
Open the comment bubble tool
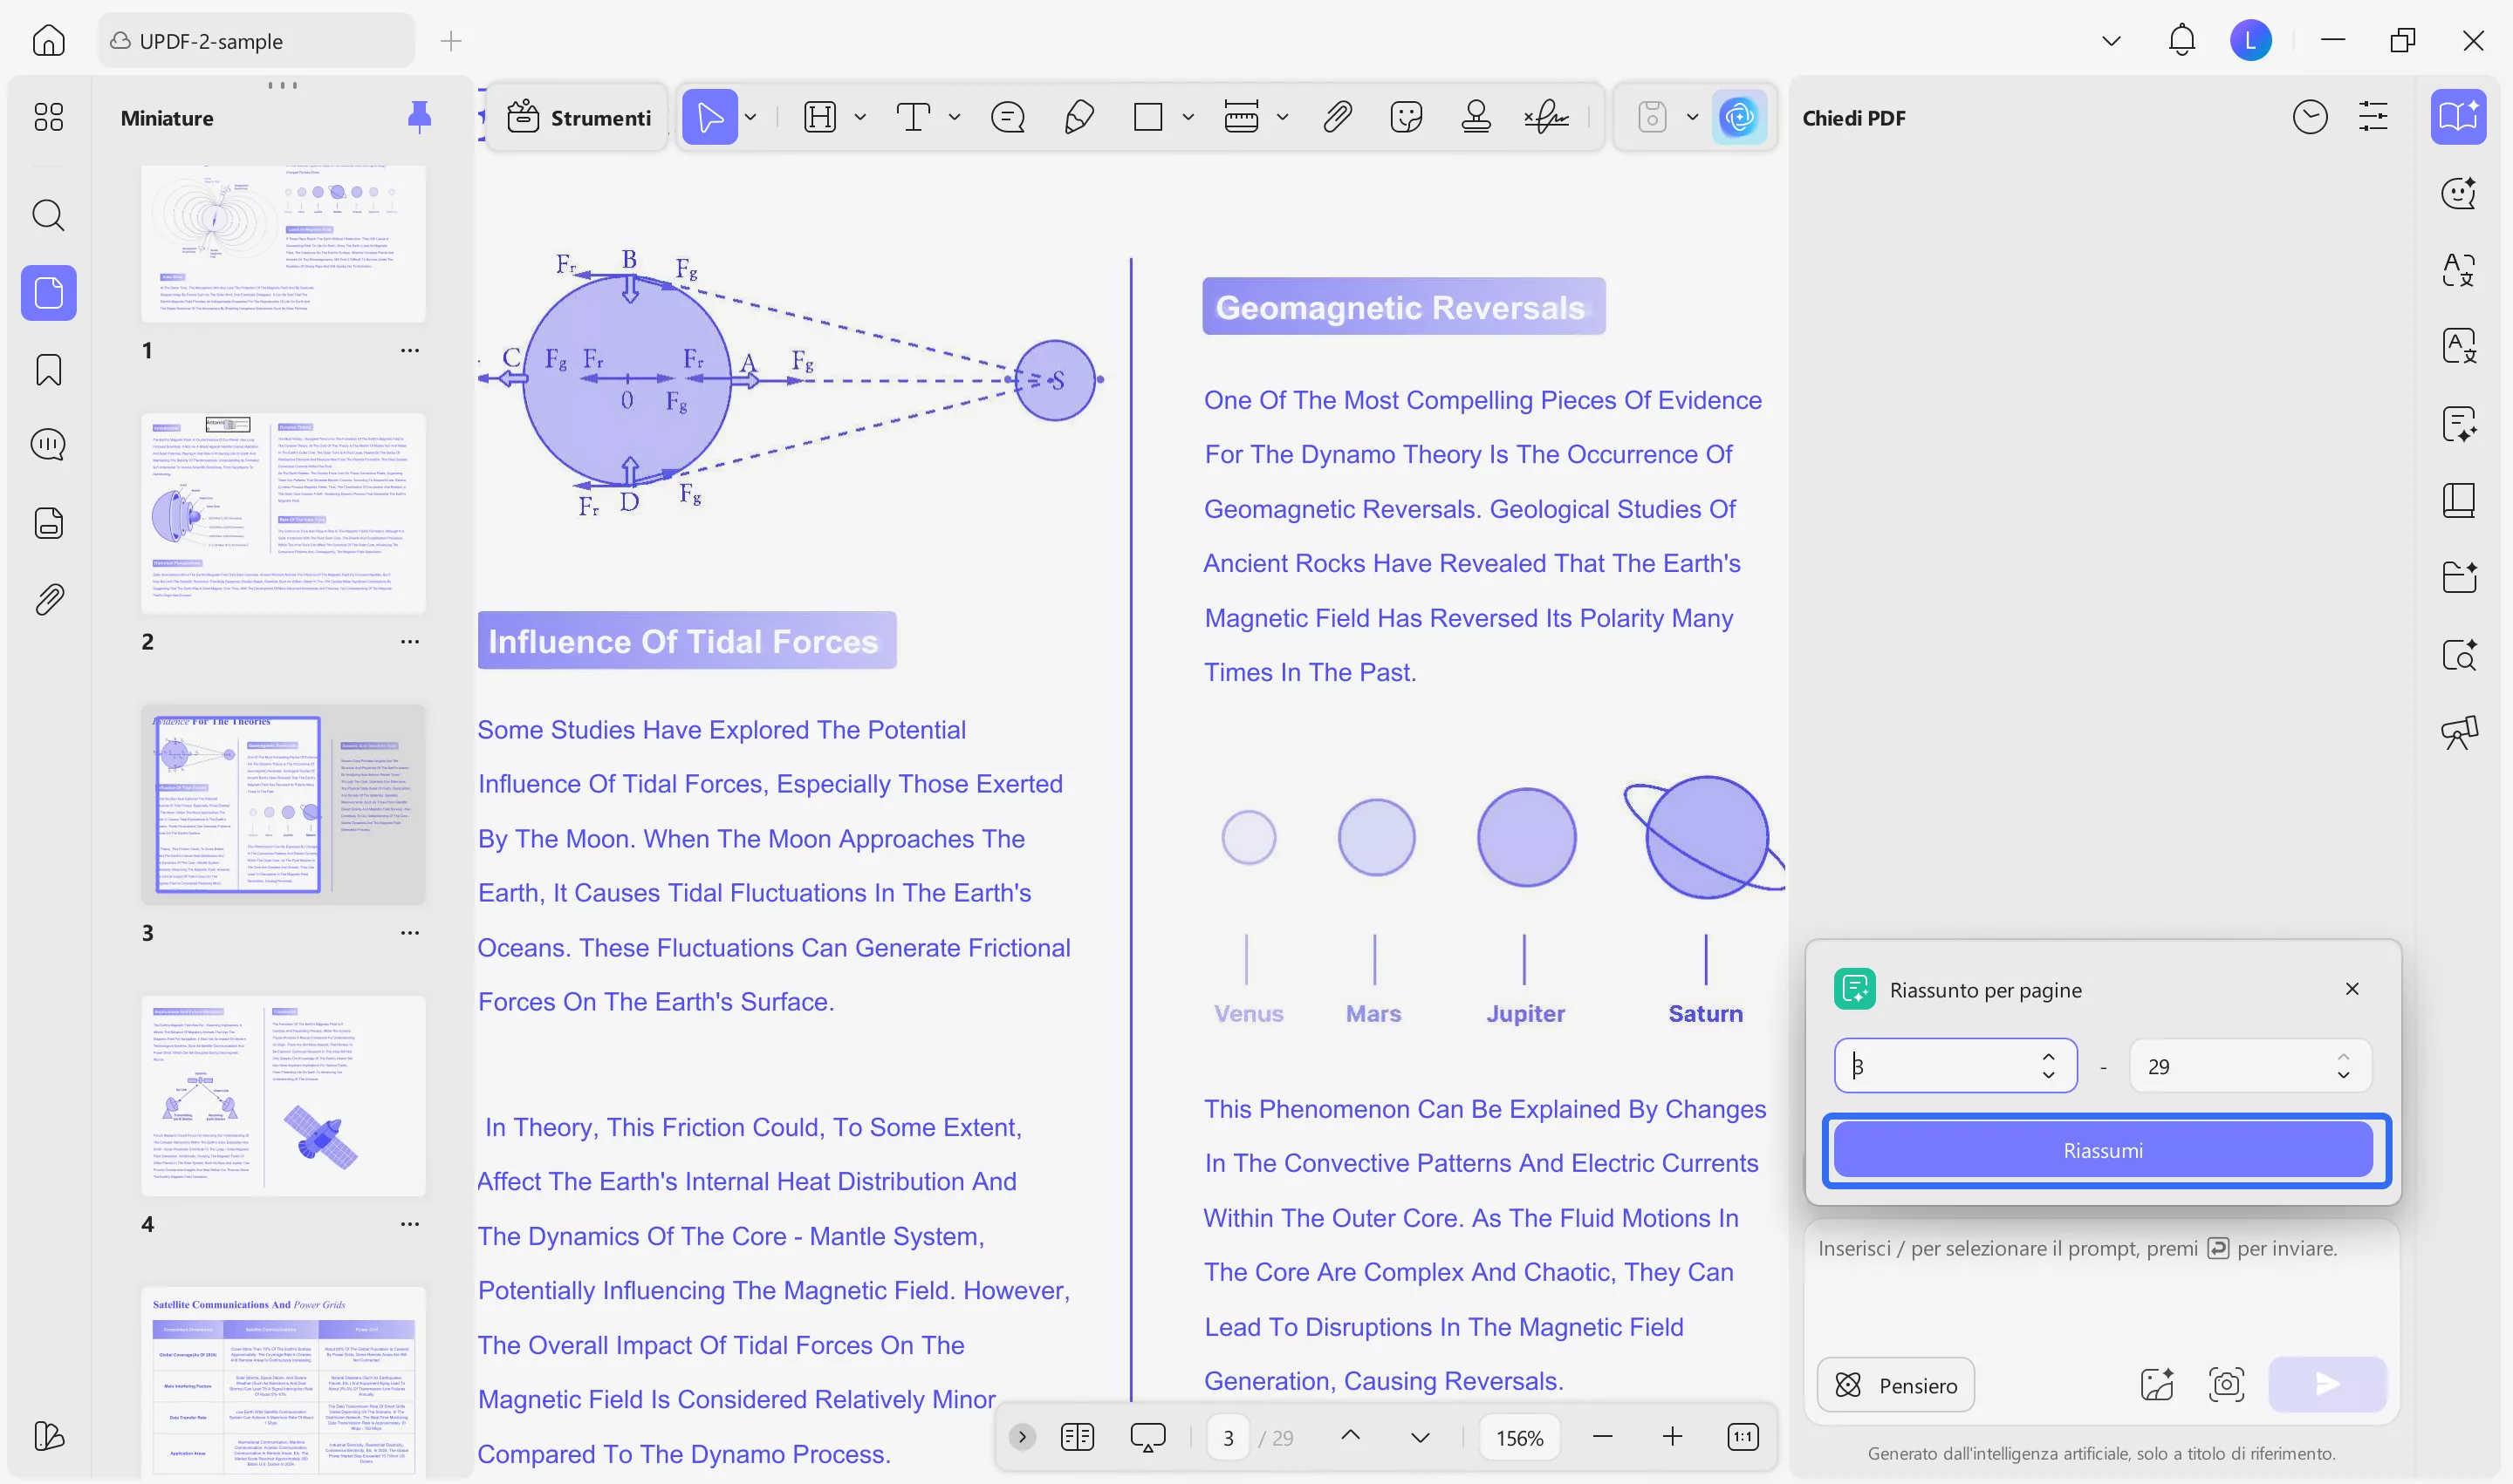click(x=1007, y=117)
